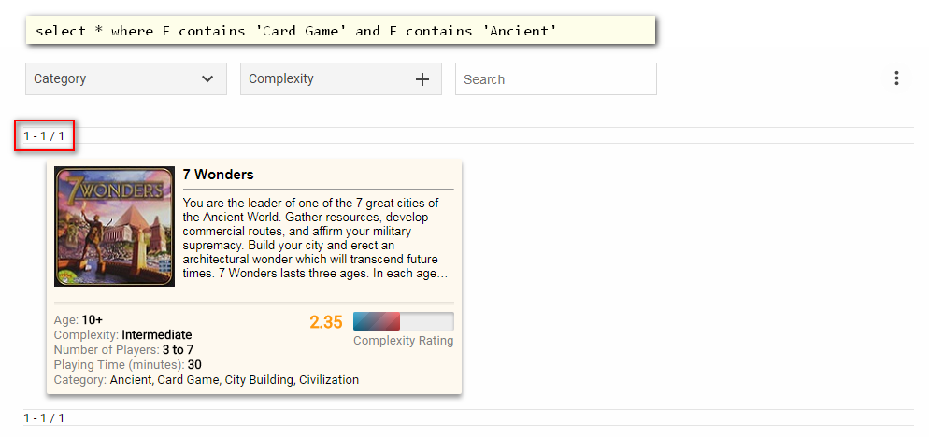929x437 pixels.
Task: Click the 'Complexity Rating' label
Action: pyautogui.click(x=403, y=341)
